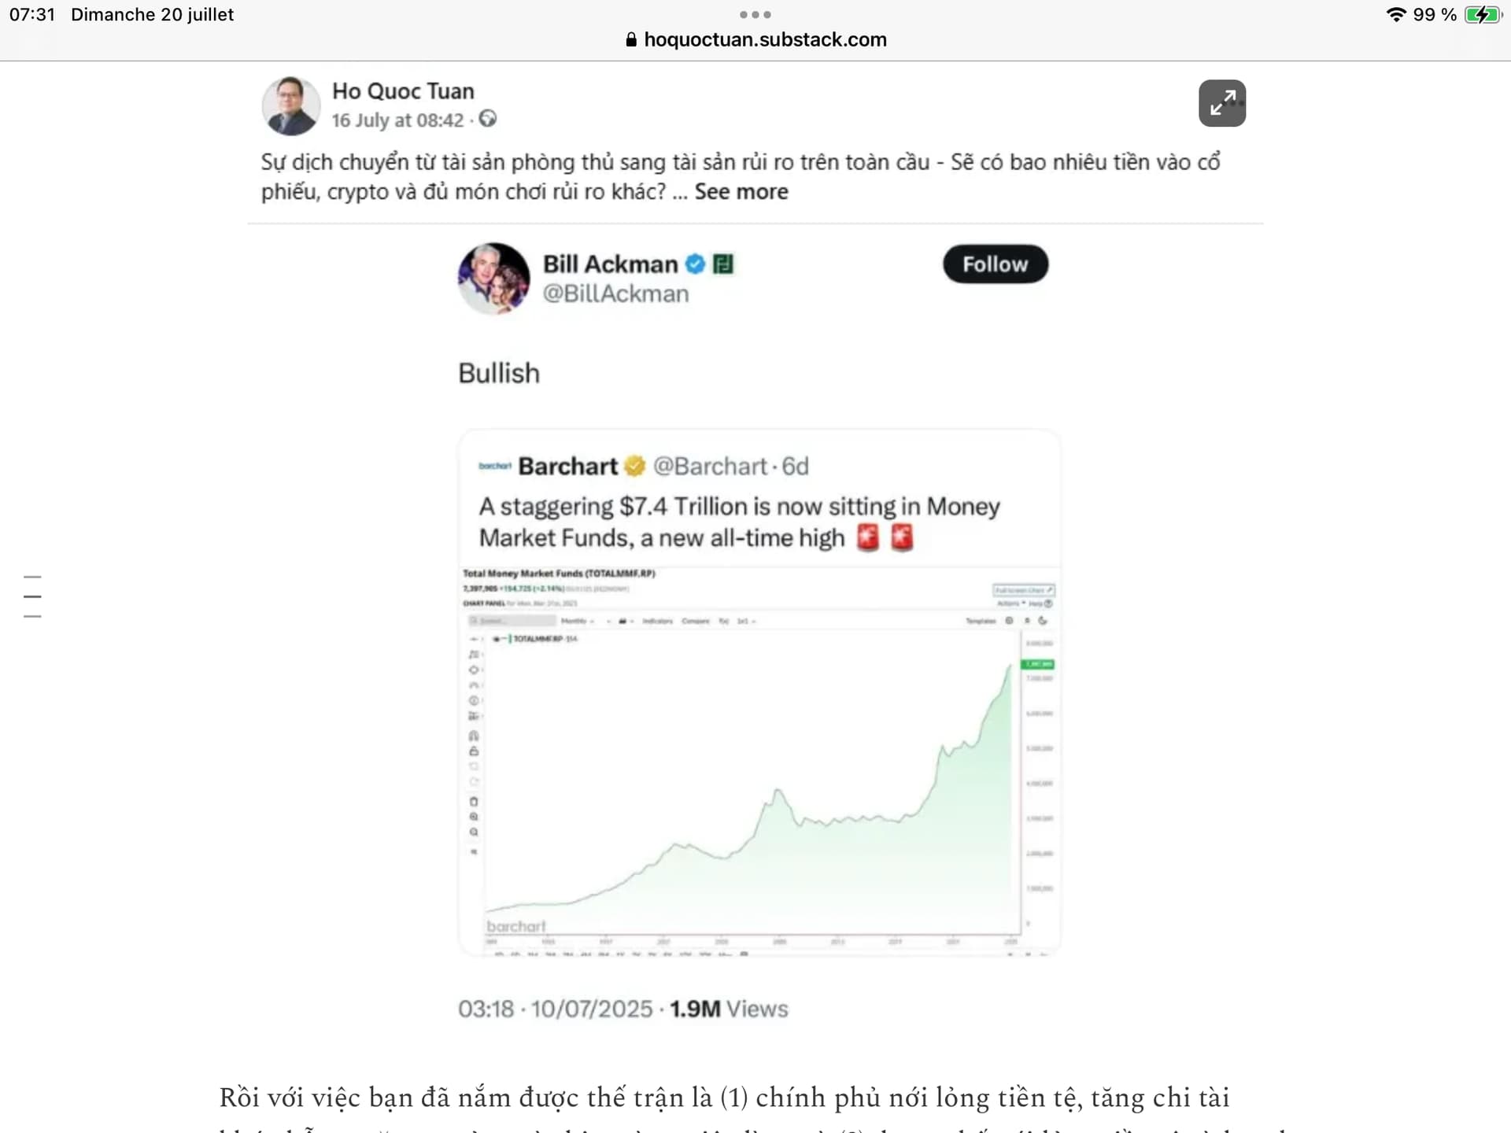Tap the small Barchart logo
This screenshot has width=1511, height=1133.
point(494,466)
